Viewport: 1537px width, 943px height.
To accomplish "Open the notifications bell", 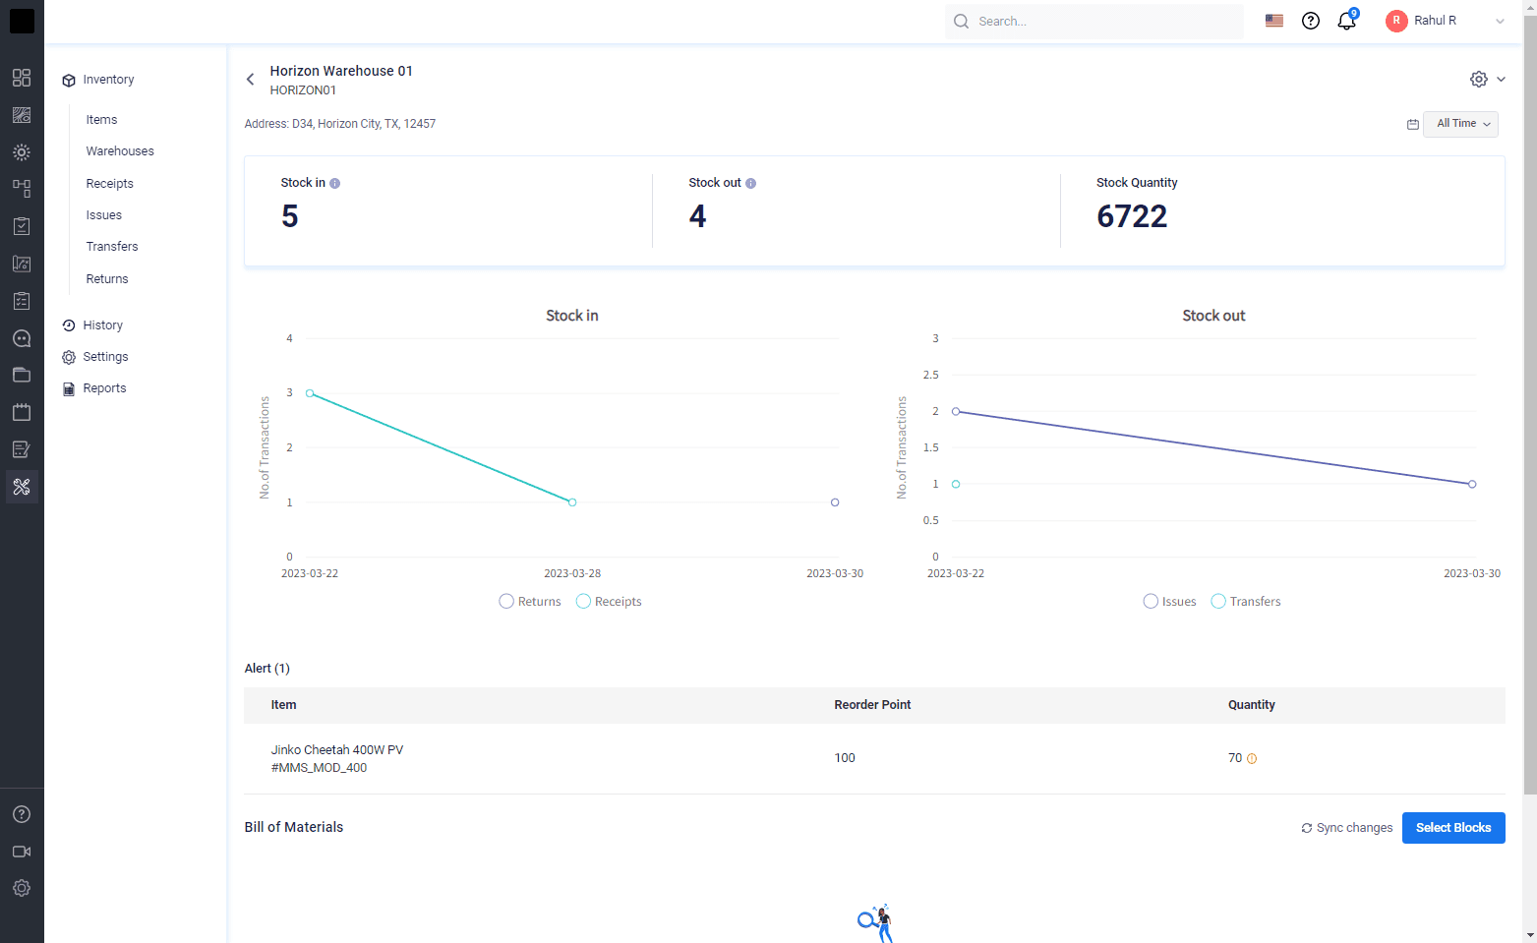I will point(1347,21).
